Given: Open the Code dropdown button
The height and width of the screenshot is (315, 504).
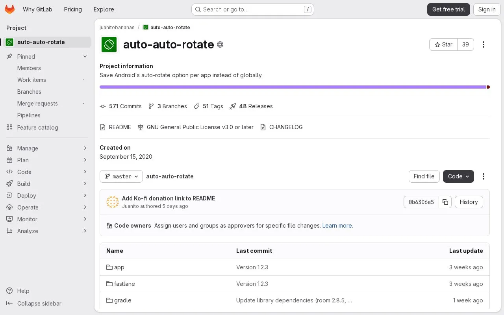Looking at the screenshot, I should tap(458, 176).
